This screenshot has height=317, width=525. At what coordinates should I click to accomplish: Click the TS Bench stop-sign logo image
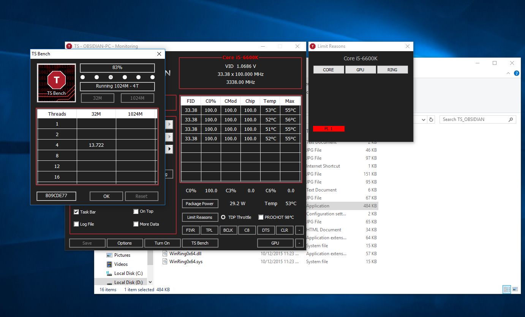click(56, 82)
